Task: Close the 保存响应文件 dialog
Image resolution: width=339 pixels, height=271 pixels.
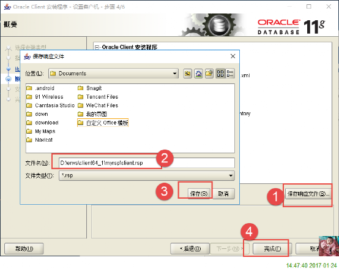Action: click(233, 56)
